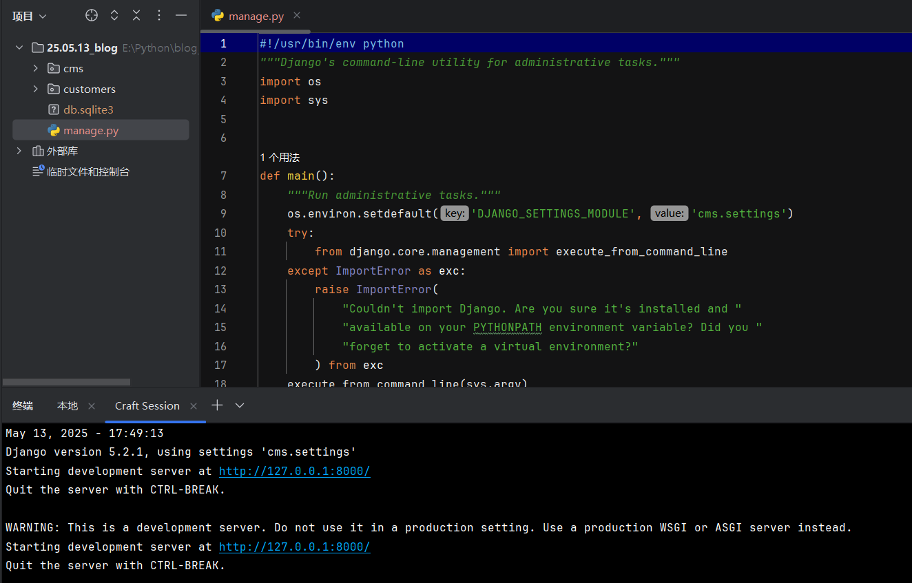Select the 25.05.13_blog project root

tap(82, 48)
